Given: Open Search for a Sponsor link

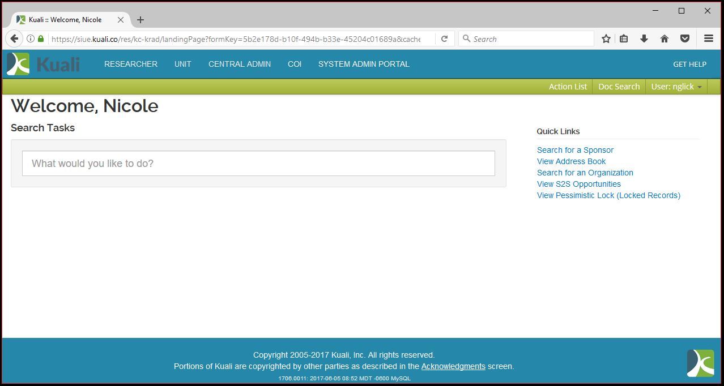Looking at the screenshot, I should point(575,150).
